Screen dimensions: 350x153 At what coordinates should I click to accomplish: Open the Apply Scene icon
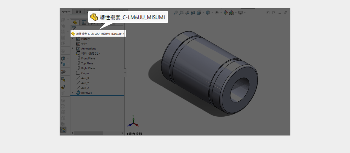click(231, 13)
